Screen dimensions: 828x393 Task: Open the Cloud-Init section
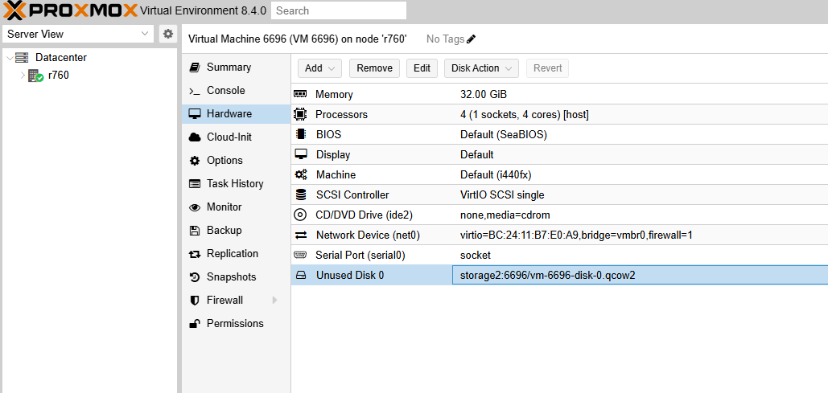pos(229,137)
